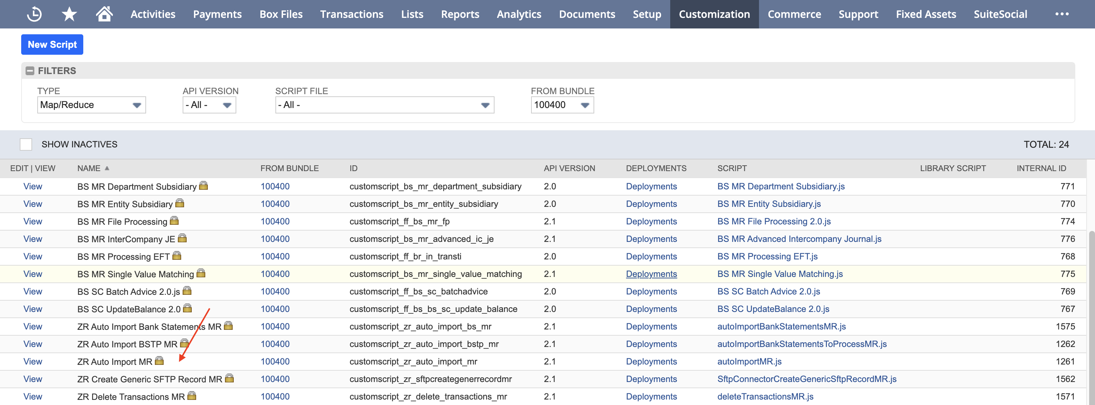Sort by the API Version column header
This screenshot has height=405, width=1095.
click(569, 168)
